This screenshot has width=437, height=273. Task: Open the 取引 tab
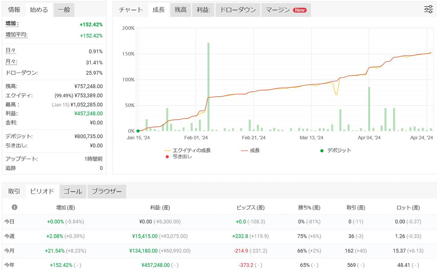[x=14, y=191]
